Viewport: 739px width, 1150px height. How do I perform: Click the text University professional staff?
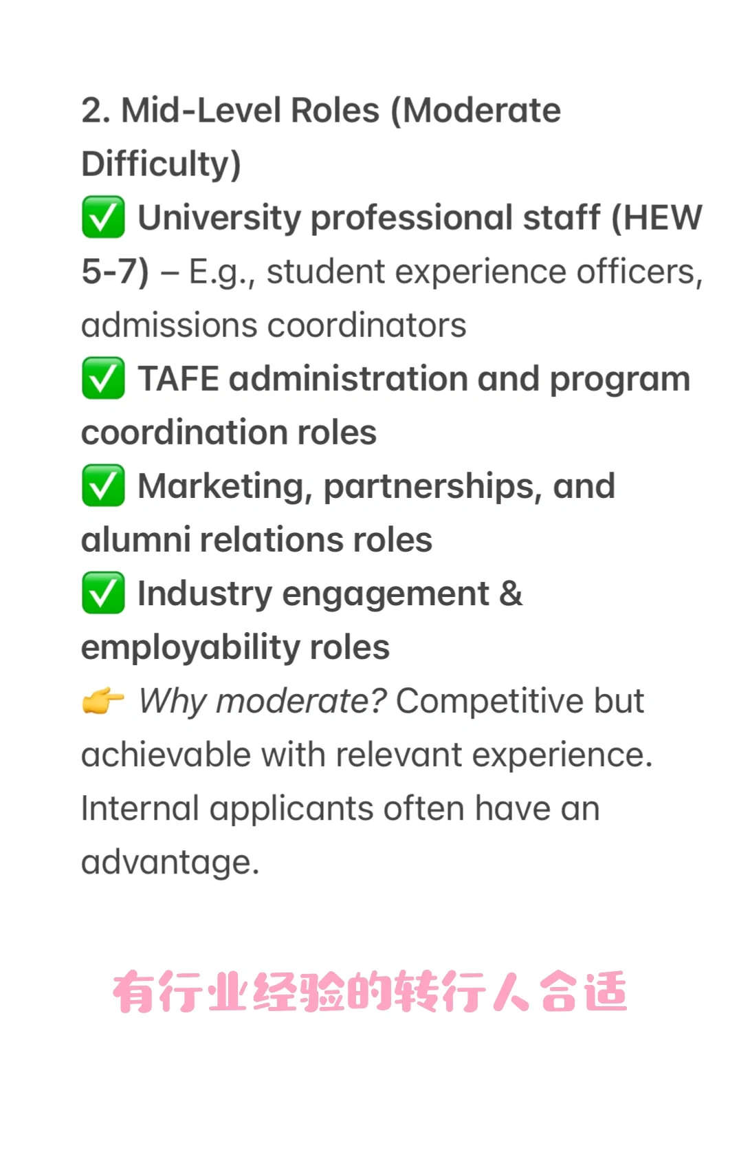(x=369, y=218)
